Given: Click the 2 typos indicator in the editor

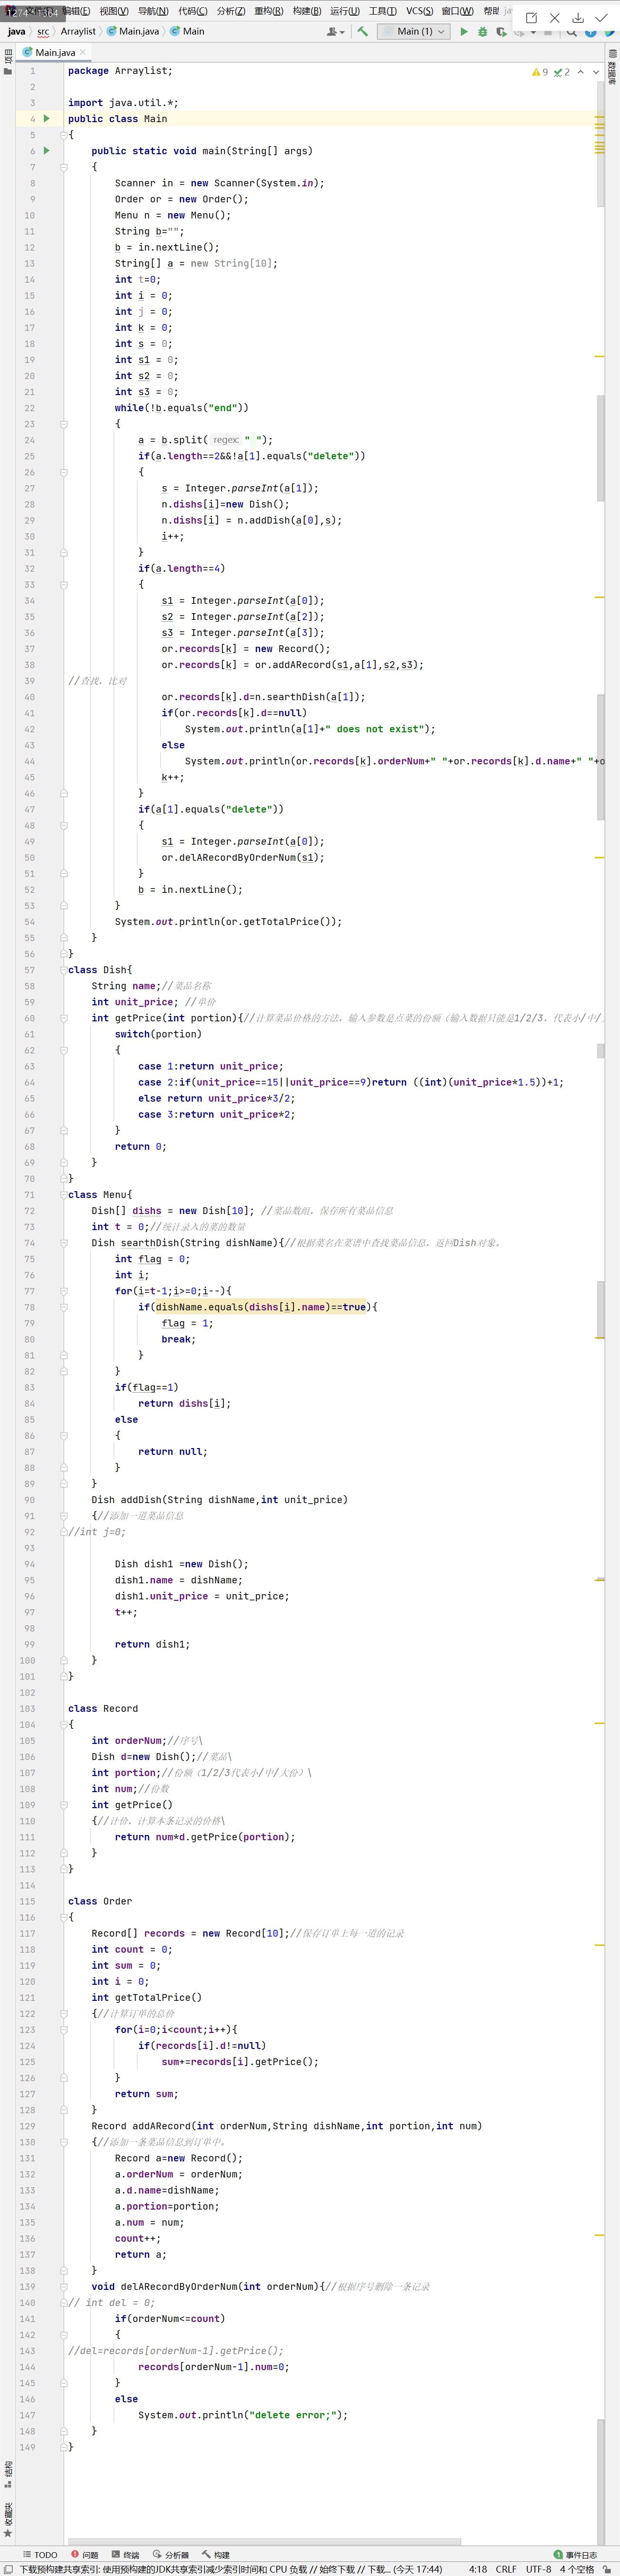Looking at the screenshot, I should point(562,72).
